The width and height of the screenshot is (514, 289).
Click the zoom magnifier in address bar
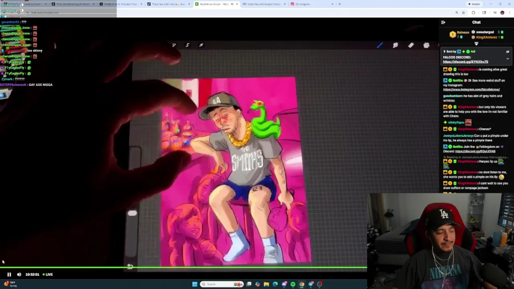click(457, 12)
